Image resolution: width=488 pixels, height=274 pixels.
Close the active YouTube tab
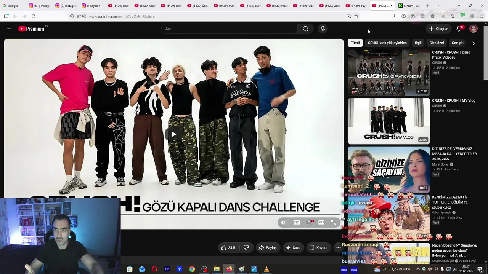coord(391,6)
